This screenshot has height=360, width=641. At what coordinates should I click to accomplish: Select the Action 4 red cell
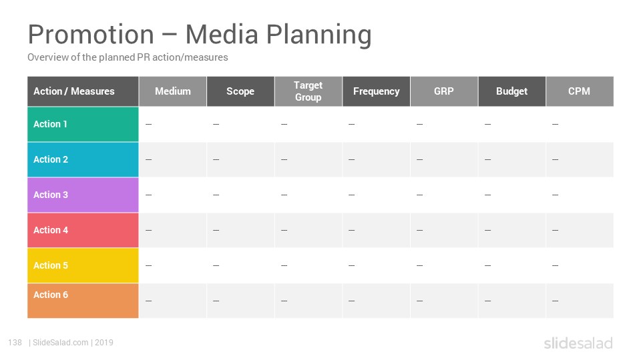(83, 230)
